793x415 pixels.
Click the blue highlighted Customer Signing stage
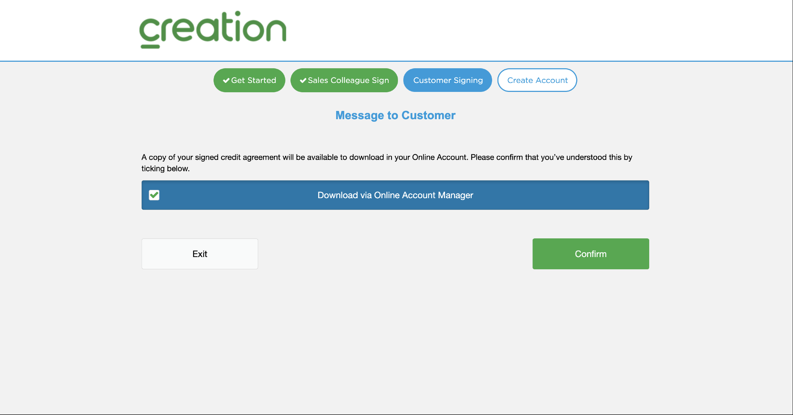[x=448, y=80]
